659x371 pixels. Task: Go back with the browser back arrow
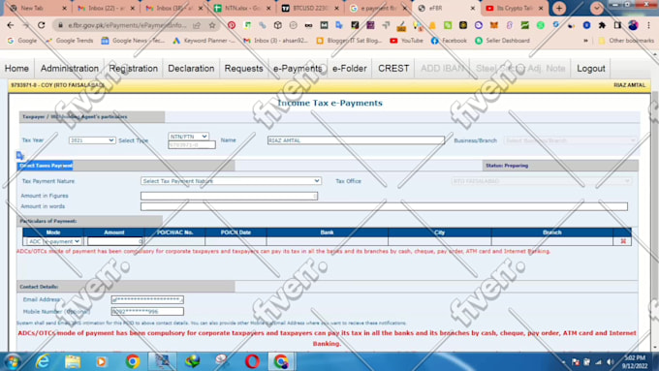[x=11, y=25]
